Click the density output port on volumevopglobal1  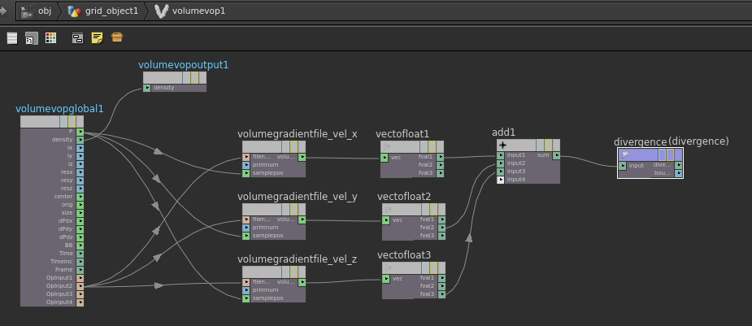[x=80, y=140]
